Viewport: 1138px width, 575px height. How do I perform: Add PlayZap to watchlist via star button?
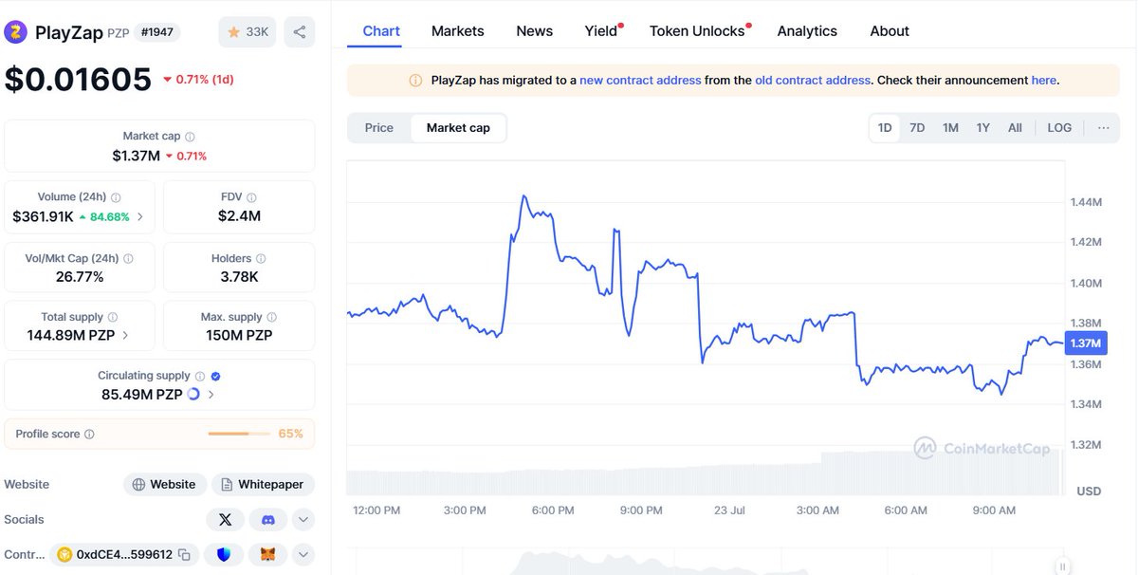coord(248,32)
